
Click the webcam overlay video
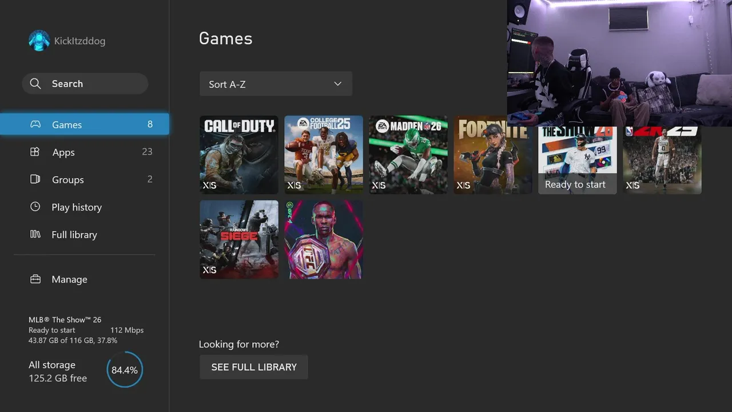coord(619,63)
